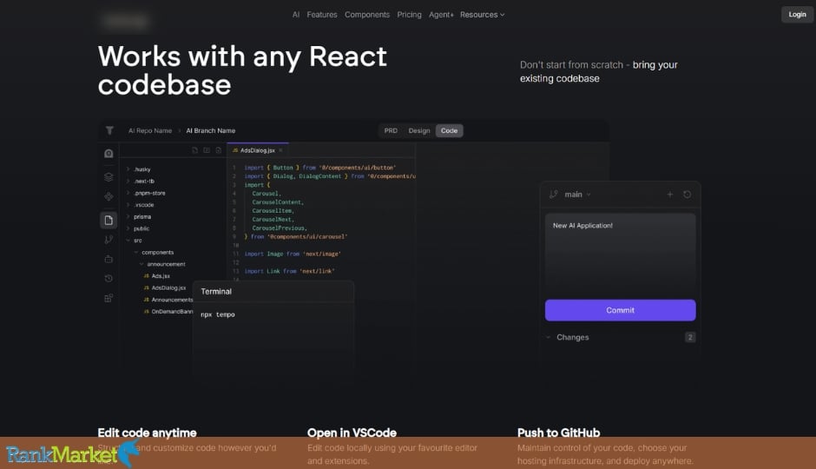Open the Resources dropdown in the navigation
Image resolution: width=816 pixels, height=469 pixels.
482,15
